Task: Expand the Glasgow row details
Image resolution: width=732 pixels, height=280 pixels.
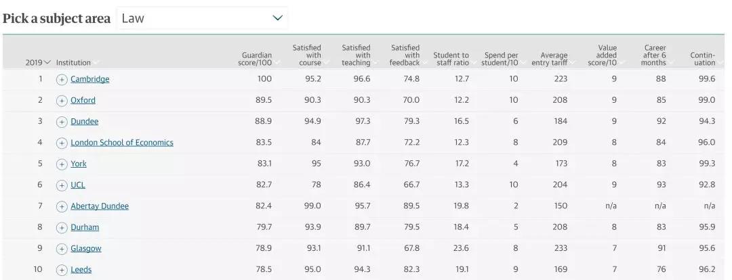Action: pos(62,248)
